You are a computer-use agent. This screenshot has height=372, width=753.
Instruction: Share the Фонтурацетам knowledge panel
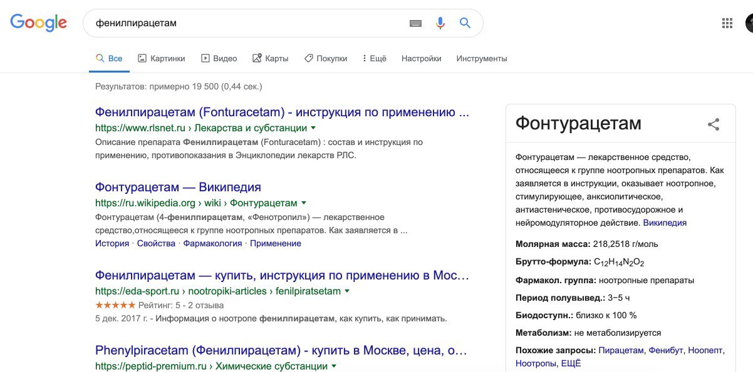point(714,124)
